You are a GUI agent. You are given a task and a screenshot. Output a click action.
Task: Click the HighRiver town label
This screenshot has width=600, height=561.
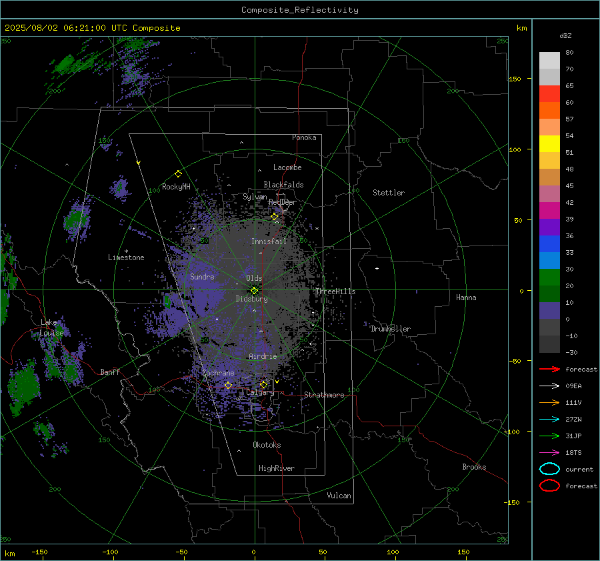click(x=277, y=468)
